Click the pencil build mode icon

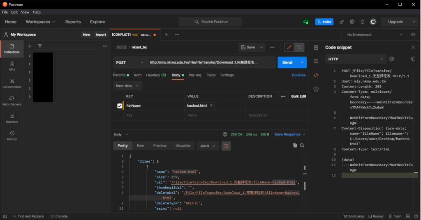click(x=289, y=47)
